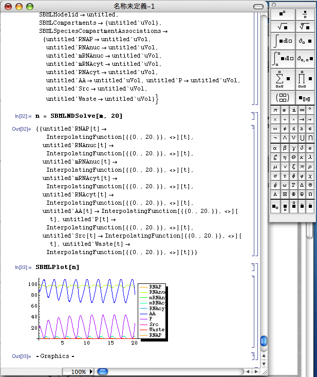
Task: Click the toolbar toggle pill button in title bar
Action: coord(258,7)
